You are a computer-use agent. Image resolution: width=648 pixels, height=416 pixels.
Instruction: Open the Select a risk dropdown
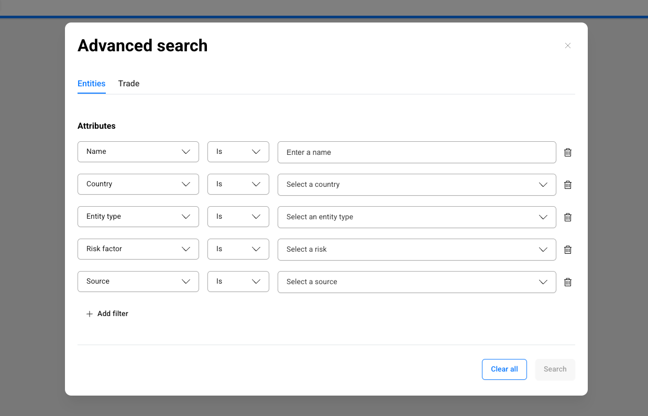click(417, 250)
